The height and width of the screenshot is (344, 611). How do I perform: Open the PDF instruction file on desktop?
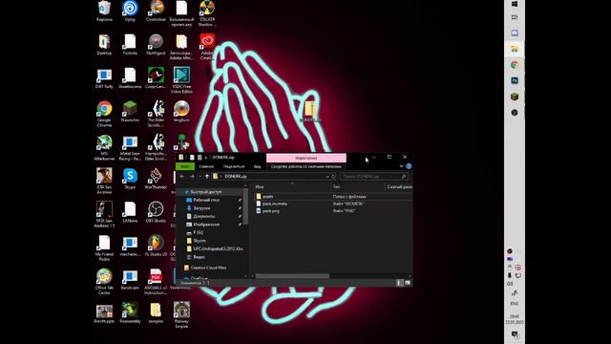[x=156, y=282]
